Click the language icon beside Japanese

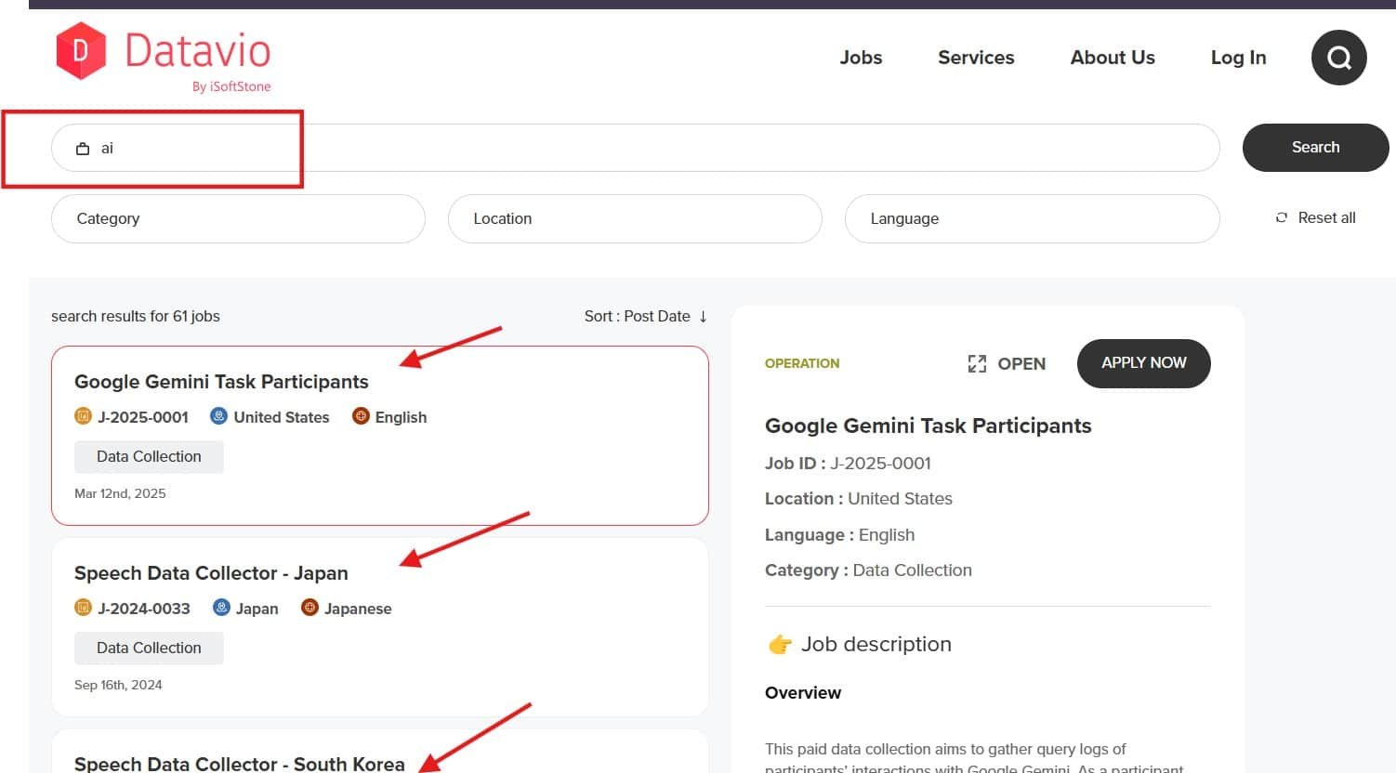click(x=309, y=608)
